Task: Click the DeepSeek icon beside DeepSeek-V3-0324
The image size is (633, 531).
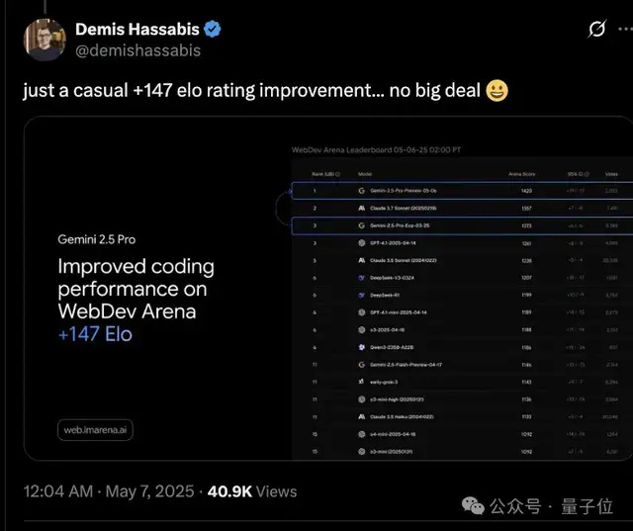Action: (362, 278)
